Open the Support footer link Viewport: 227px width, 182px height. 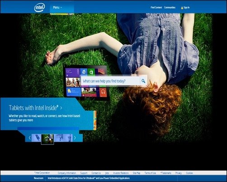point(84,173)
